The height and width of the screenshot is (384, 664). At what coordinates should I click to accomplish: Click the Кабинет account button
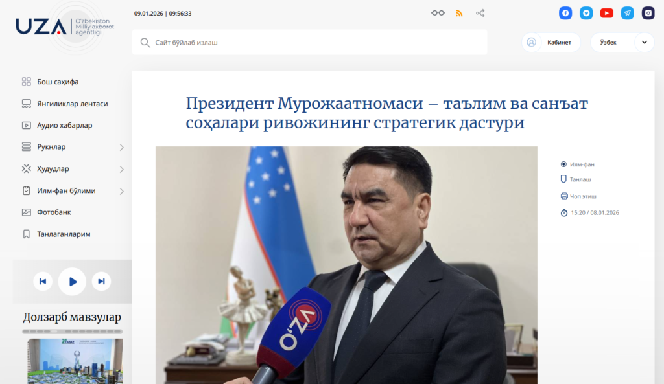coord(551,42)
